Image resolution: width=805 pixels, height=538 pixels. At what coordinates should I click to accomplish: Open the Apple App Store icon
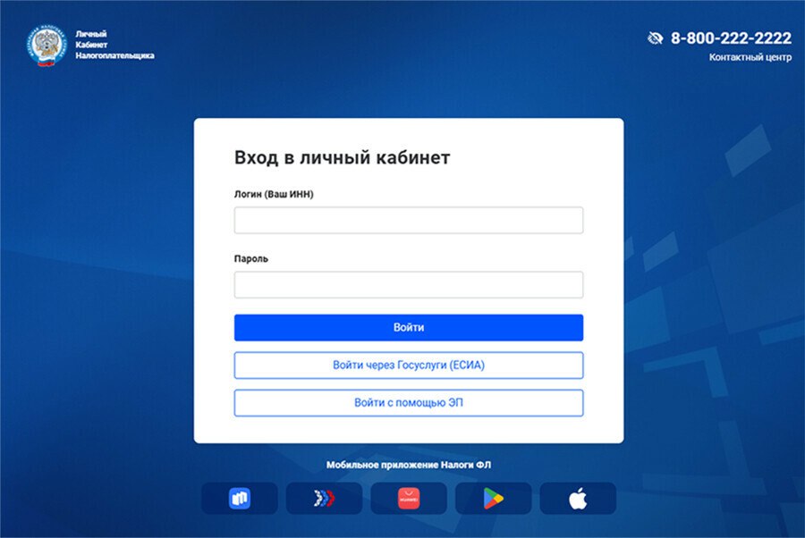[578, 499]
